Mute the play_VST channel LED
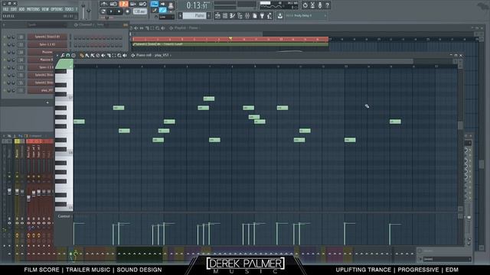 5,90
